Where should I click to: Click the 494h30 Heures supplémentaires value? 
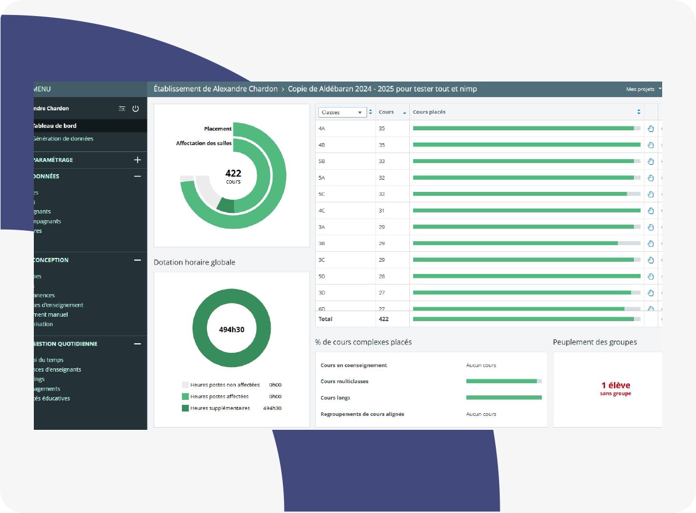click(272, 408)
